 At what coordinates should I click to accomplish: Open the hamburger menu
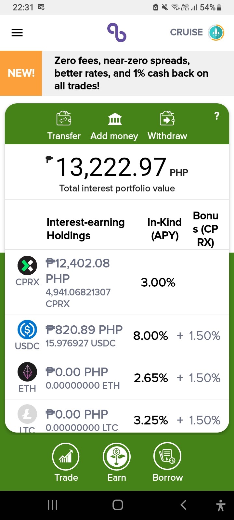click(x=17, y=32)
